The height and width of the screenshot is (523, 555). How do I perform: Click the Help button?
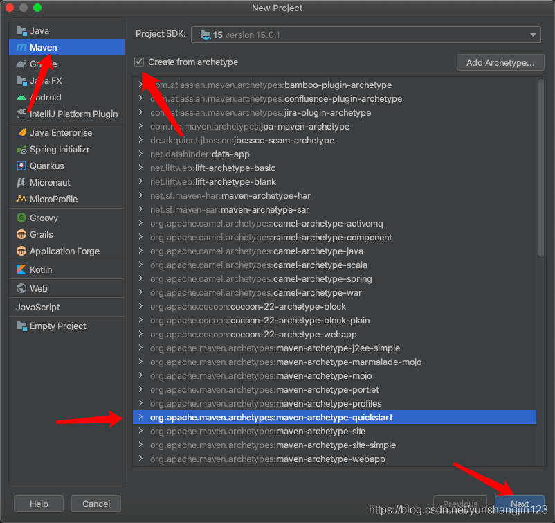click(39, 504)
